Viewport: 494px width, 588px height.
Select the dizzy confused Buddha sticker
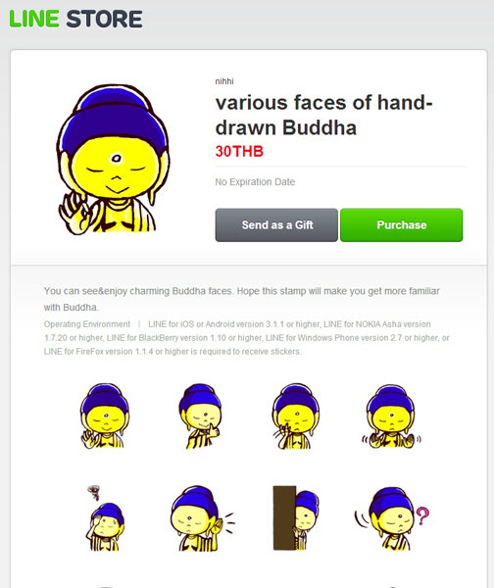(x=105, y=517)
